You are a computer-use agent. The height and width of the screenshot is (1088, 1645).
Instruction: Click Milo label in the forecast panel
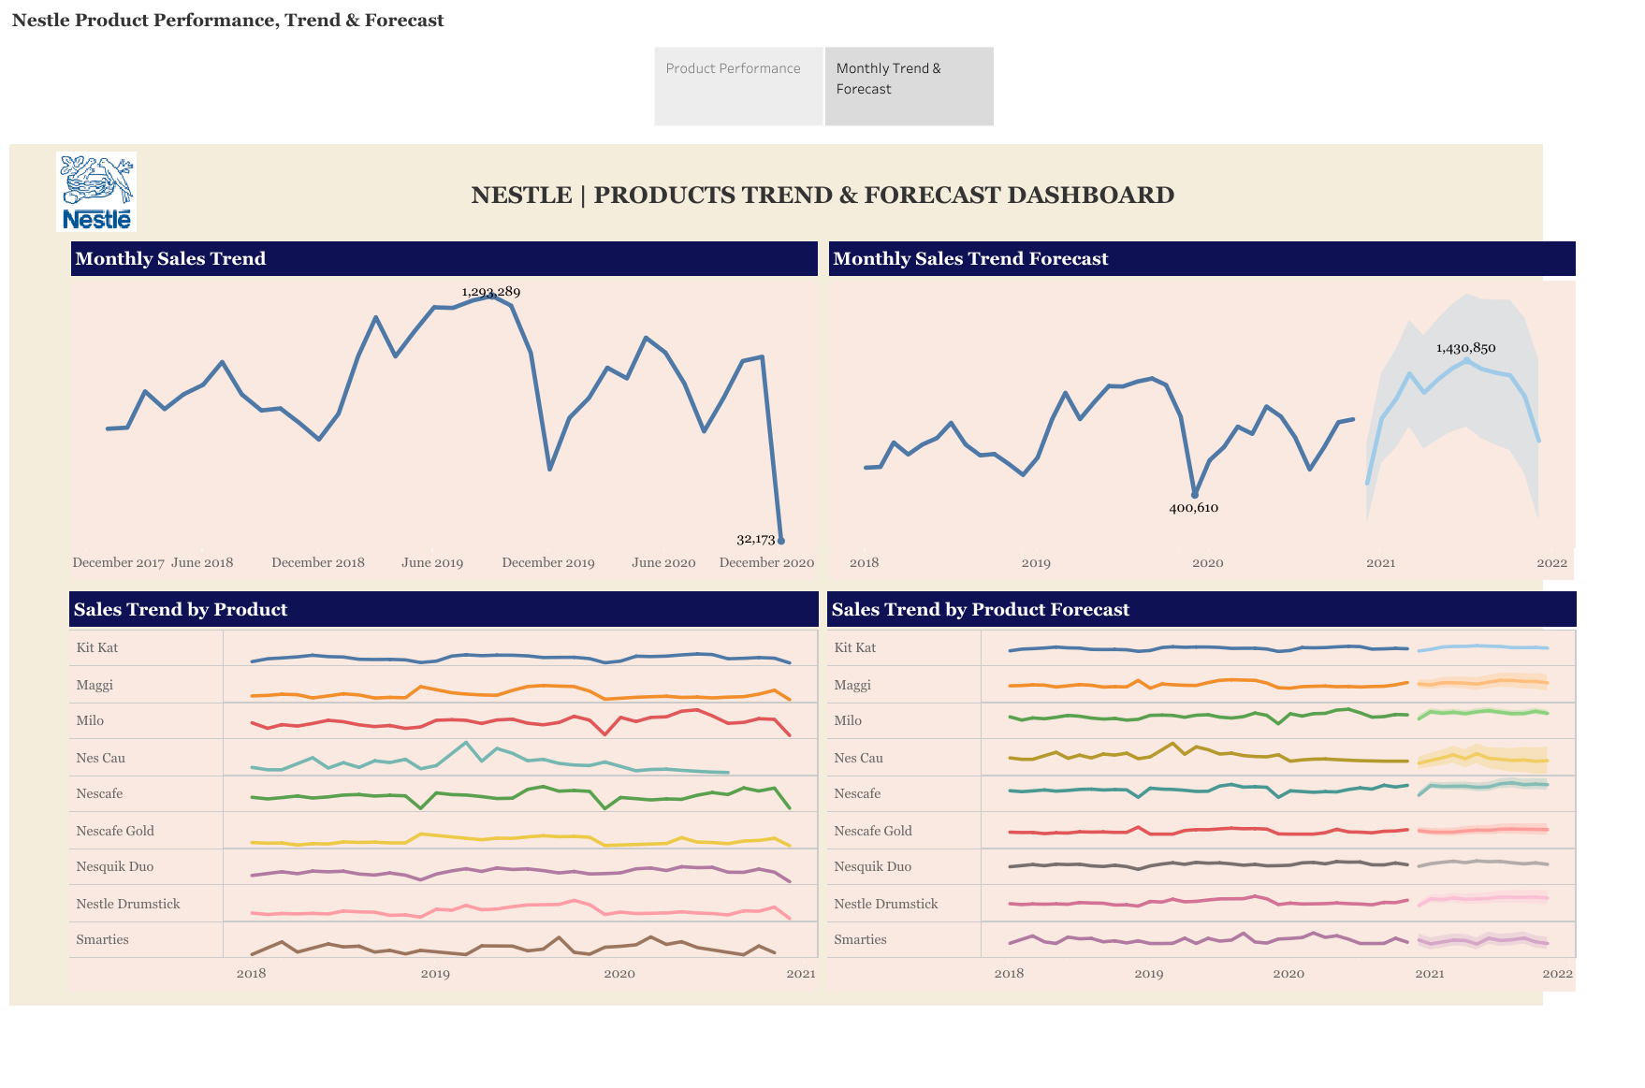tap(848, 720)
